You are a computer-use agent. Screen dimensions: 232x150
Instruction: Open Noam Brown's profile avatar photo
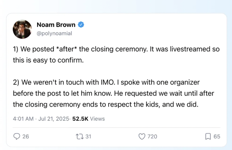pos(22,29)
